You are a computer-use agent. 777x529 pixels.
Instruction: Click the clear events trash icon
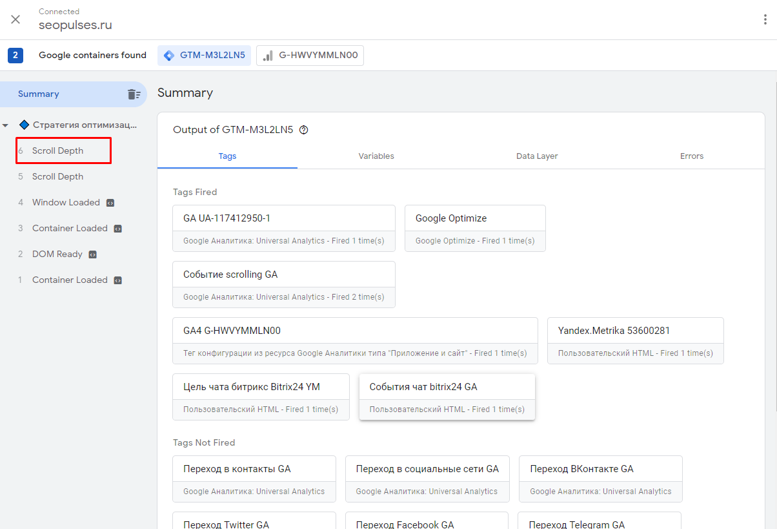click(134, 94)
